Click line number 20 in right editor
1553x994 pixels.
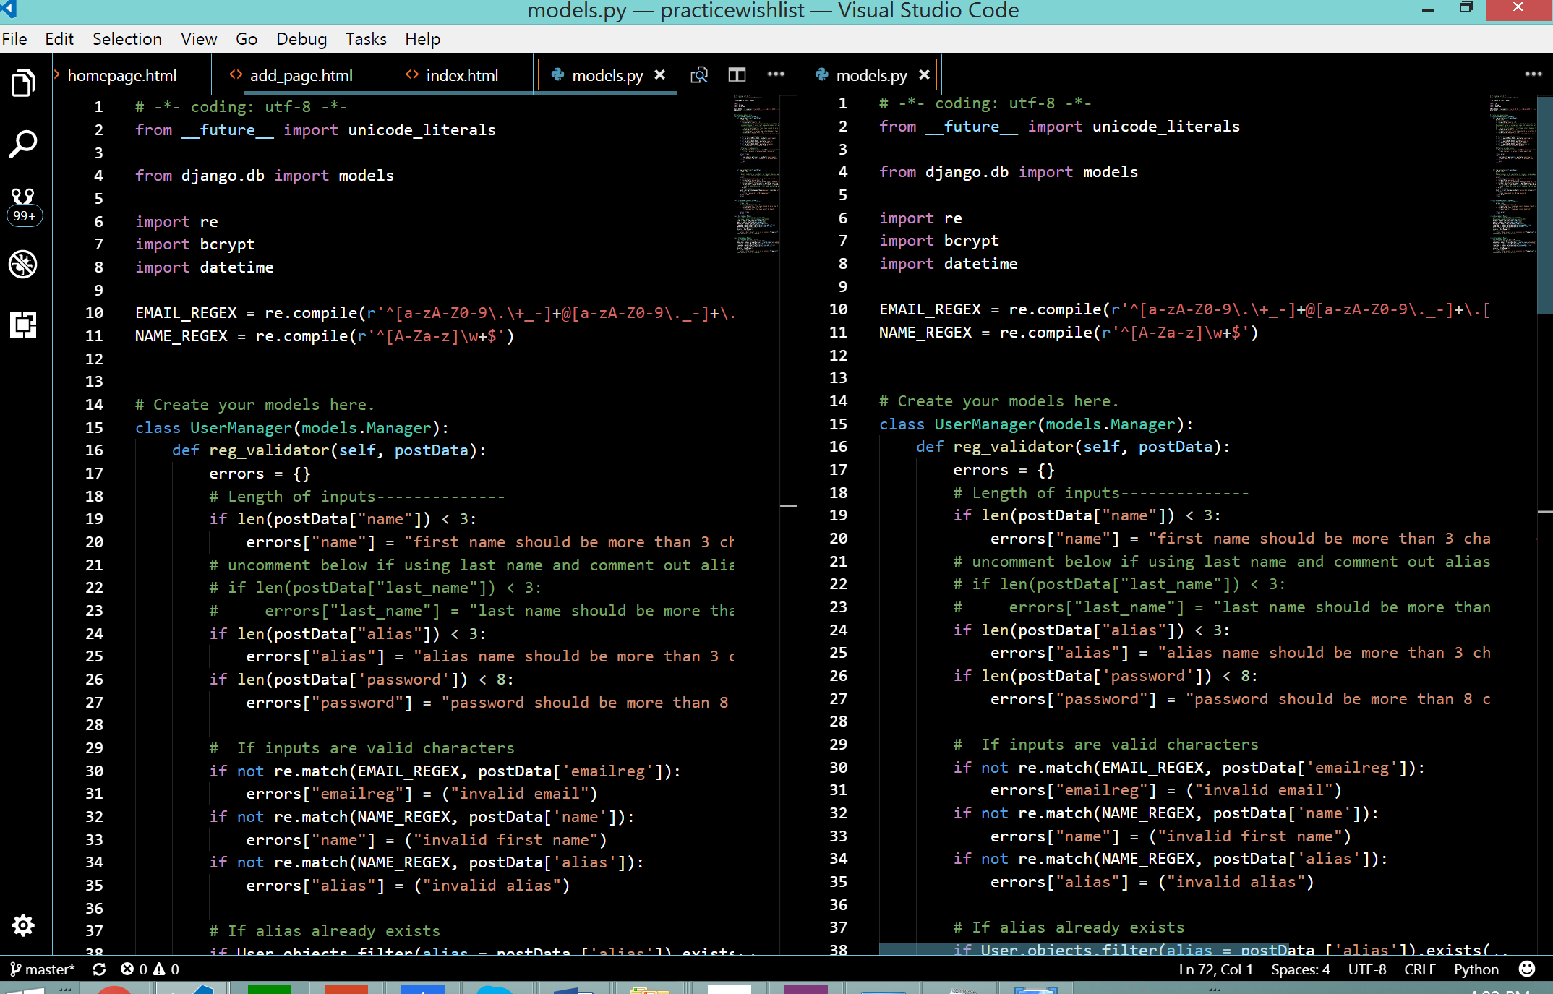pyautogui.click(x=838, y=539)
